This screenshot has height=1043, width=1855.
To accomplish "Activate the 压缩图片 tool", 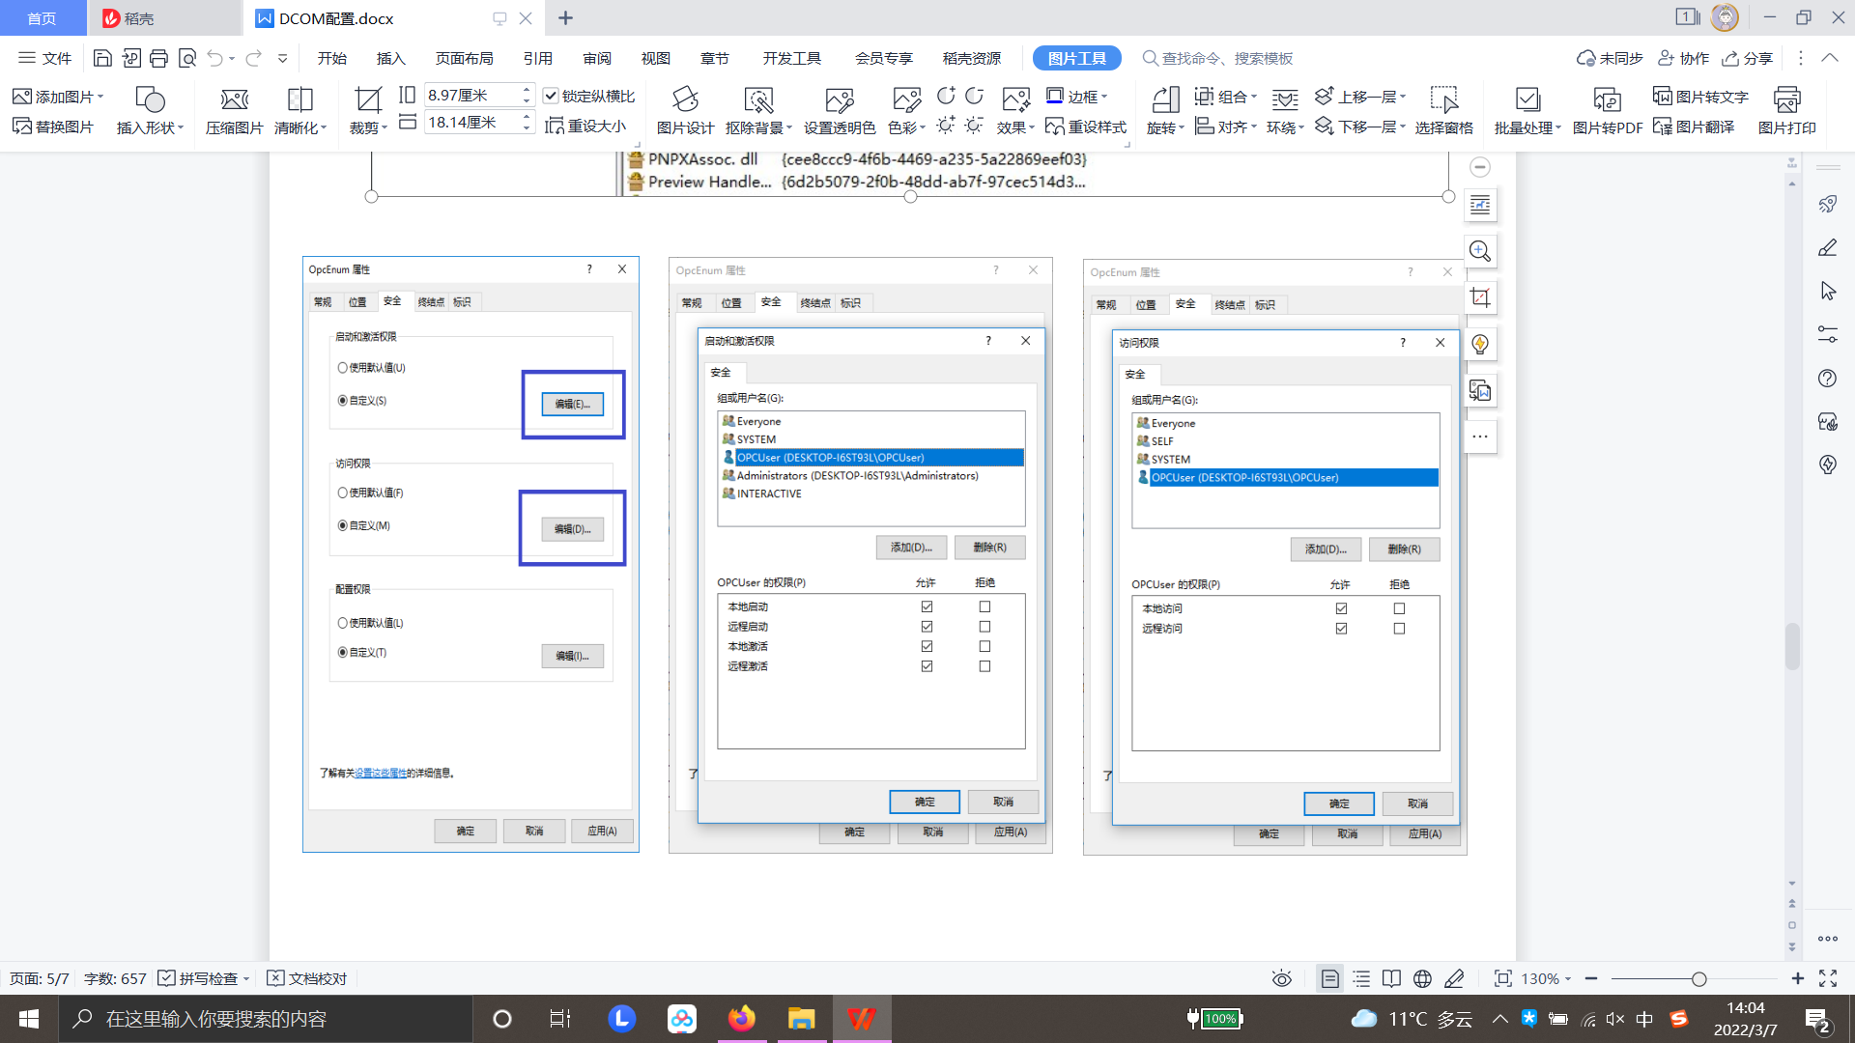I will [x=233, y=108].
